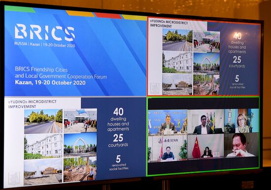271x190 pixels.
Task: Open the tree-lined road photo in red-bordered slide
Action: point(177,40)
